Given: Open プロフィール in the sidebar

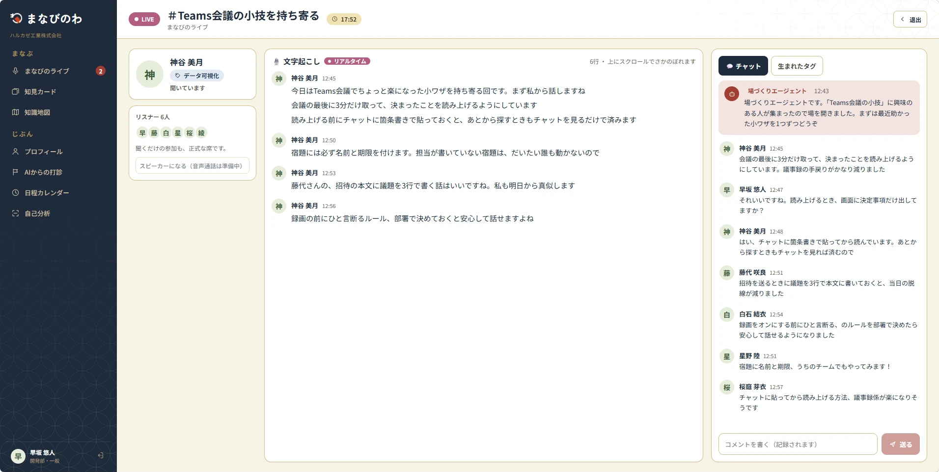Looking at the screenshot, I should coord(58,152).
